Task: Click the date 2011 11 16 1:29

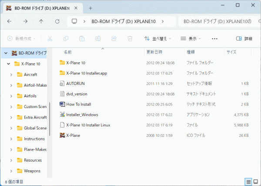Action: 159,84
